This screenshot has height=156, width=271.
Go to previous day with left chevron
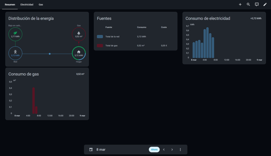(x=164, y=150)
